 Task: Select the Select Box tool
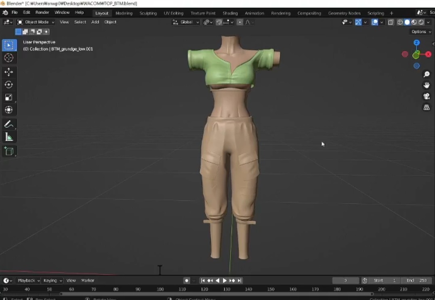click(x=9, y=45)
